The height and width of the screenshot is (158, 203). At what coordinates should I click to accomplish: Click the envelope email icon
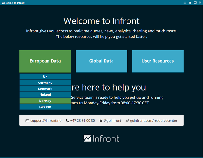click(27, 121)
